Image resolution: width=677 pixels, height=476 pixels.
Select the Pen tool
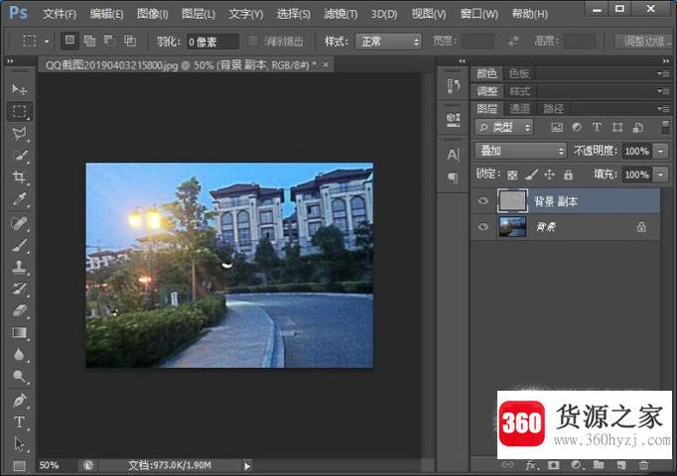click(19, 400)
